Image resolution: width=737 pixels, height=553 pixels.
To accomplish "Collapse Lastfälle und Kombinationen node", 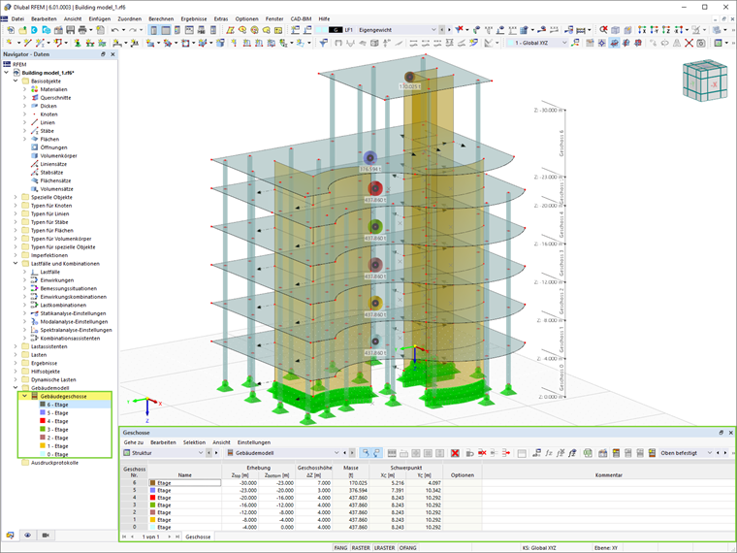I will pos(16,263).
